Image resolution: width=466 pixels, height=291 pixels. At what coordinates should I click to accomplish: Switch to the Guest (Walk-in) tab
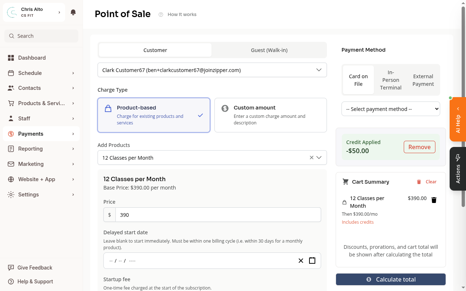[x=269, y=50]
